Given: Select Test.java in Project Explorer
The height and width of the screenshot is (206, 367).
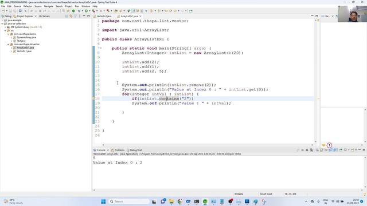Looking at the screenshot, I should (x=21, y=41).
